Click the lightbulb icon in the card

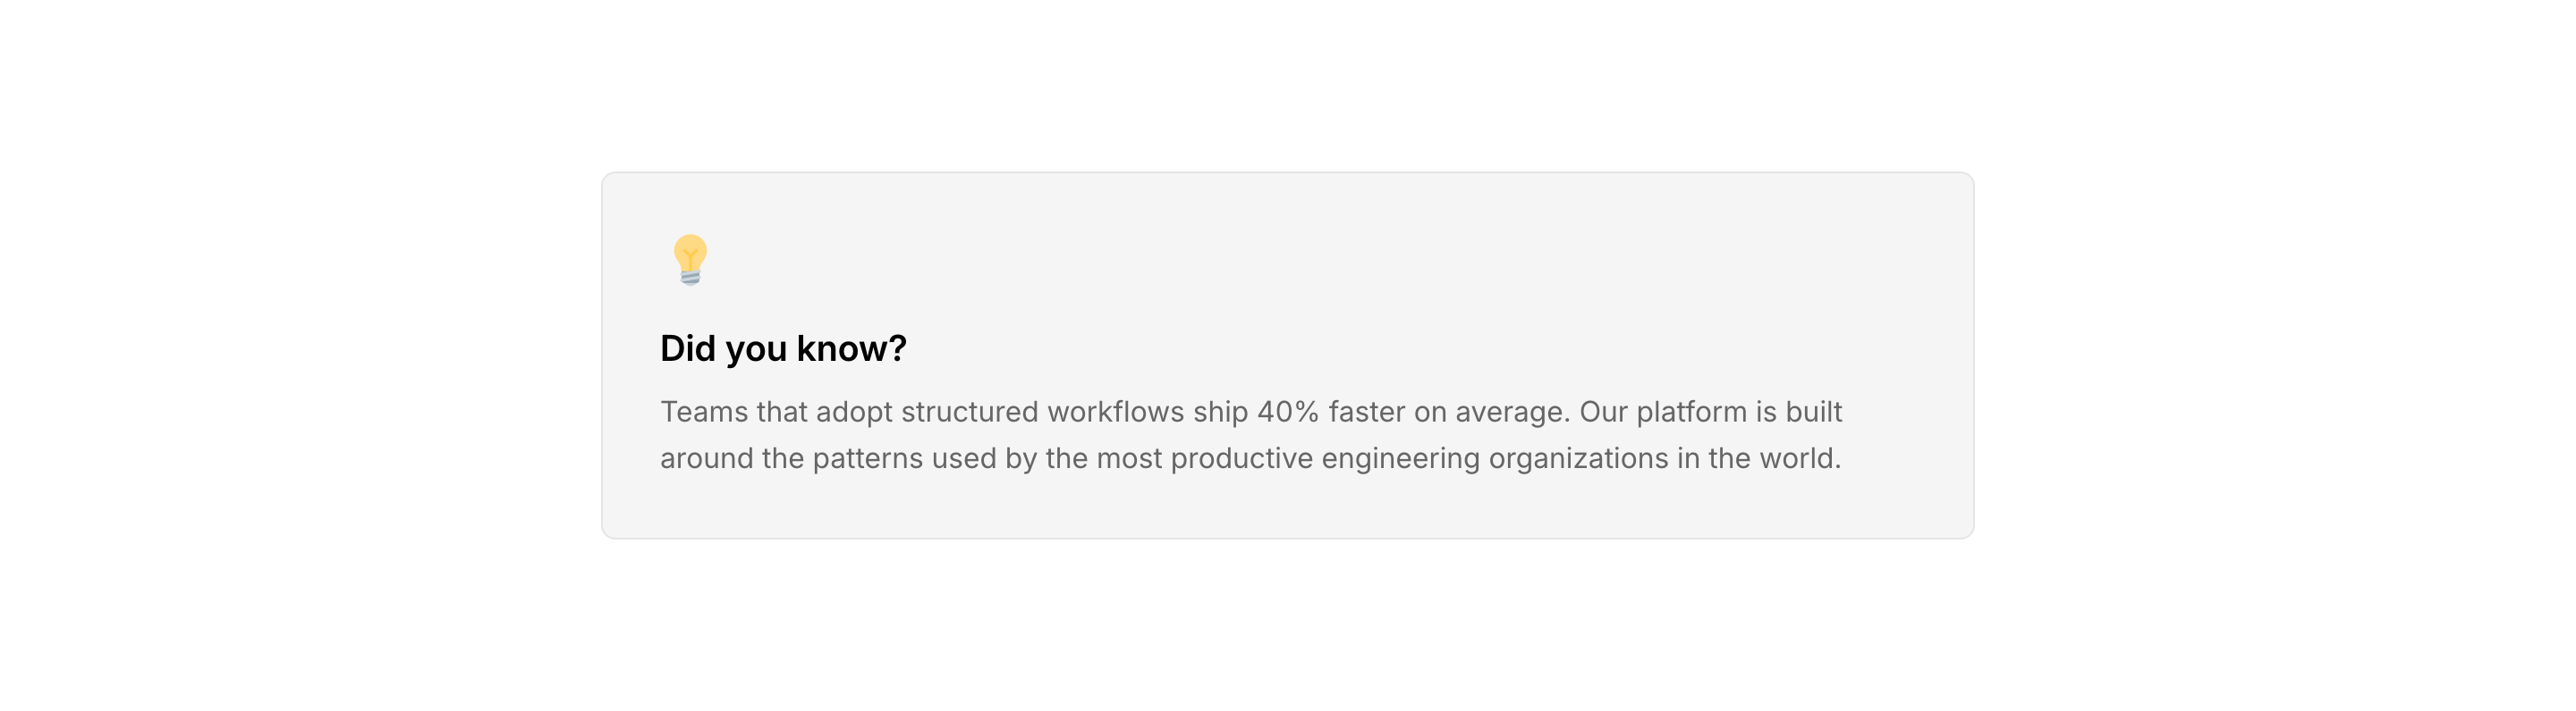(690, 260)
